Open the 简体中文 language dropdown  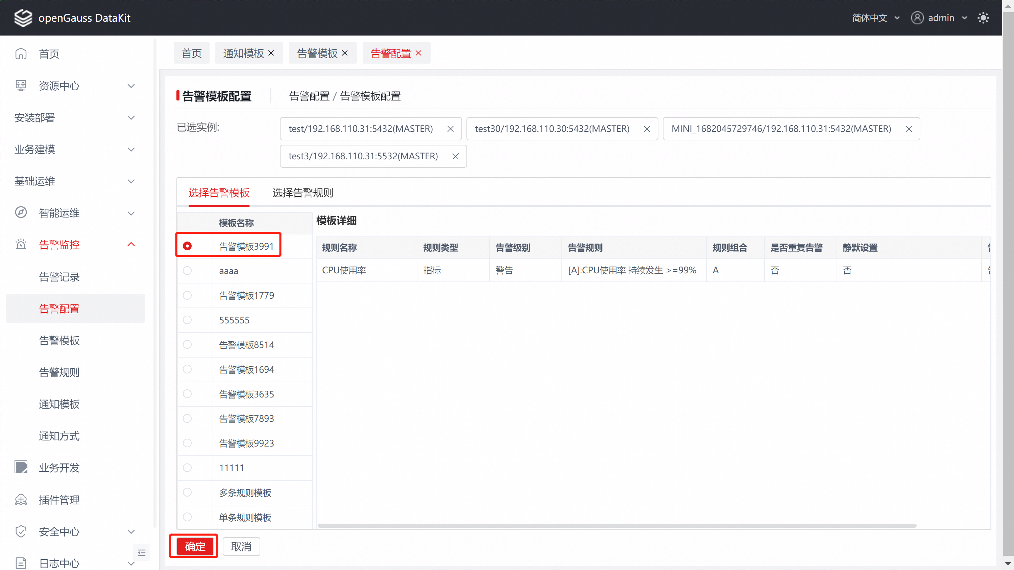875,18
